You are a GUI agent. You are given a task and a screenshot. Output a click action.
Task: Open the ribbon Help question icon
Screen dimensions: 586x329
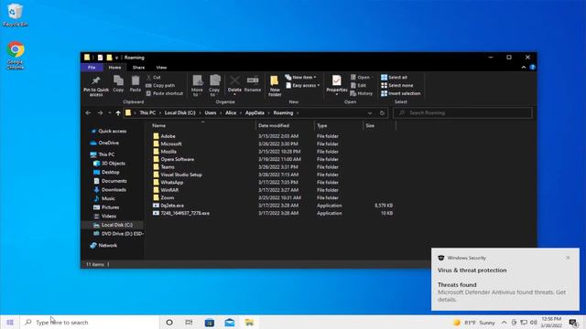533,67
